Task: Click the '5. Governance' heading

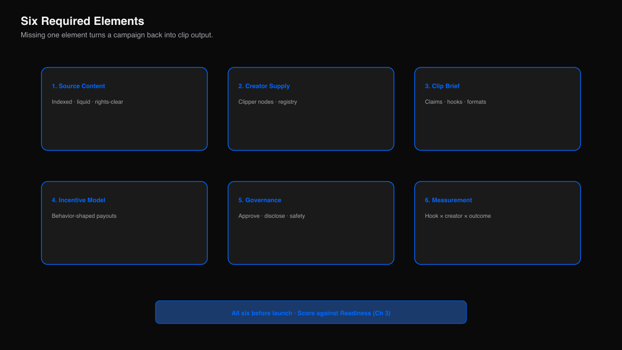Action: click(x=260, y=200)
